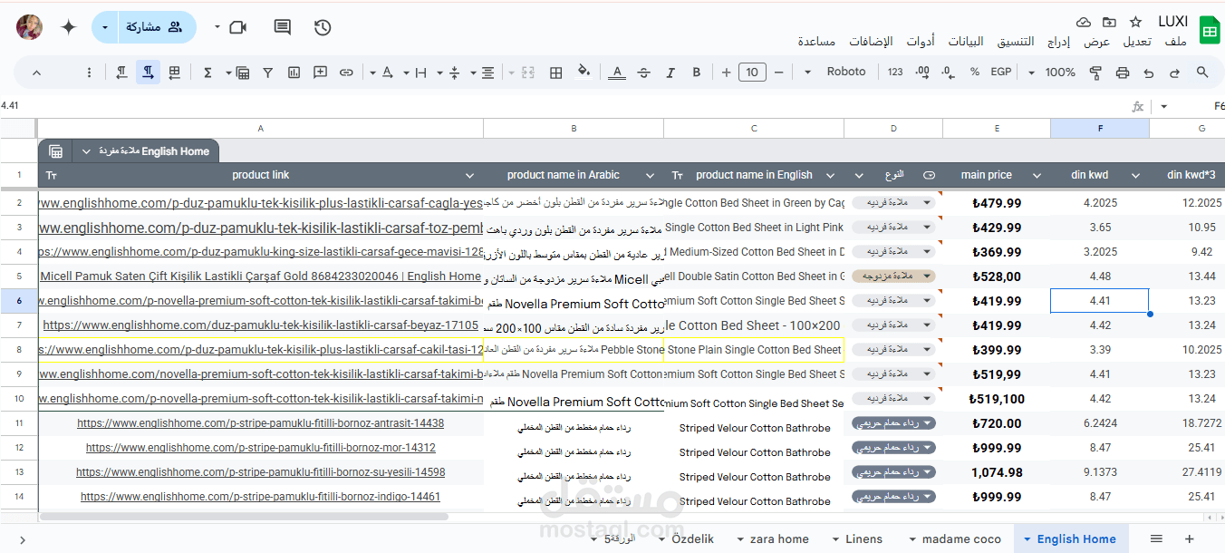Show all sheets list icon
1225x553 pixels.
point(1156,538)
